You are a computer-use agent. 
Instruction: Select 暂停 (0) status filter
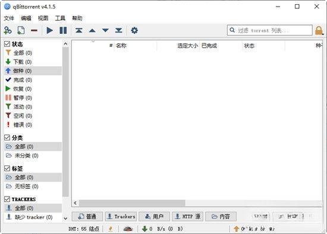(33, 98)
